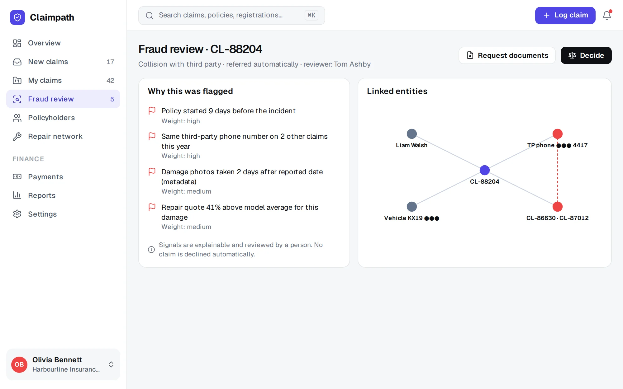Screen dimensions: 623x389
Task: Click the info icon next to Signals note
Action: click(151, 250)
